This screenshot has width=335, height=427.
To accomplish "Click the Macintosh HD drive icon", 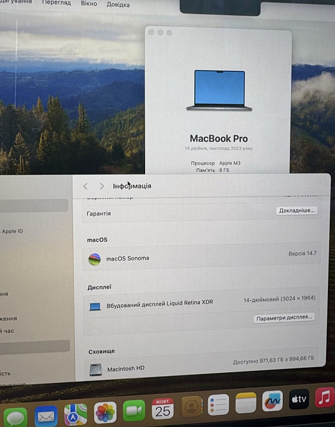I will pos(96,370).
